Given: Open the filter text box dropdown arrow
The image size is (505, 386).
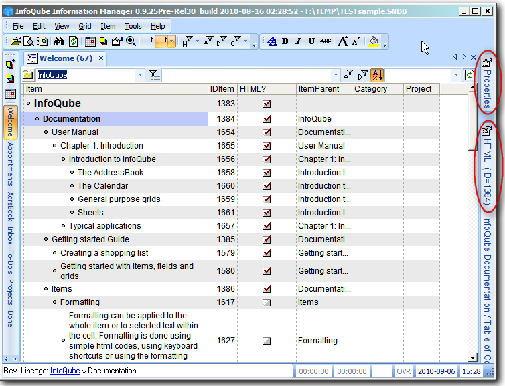Looking at the screenshot, I should point(336,75).
